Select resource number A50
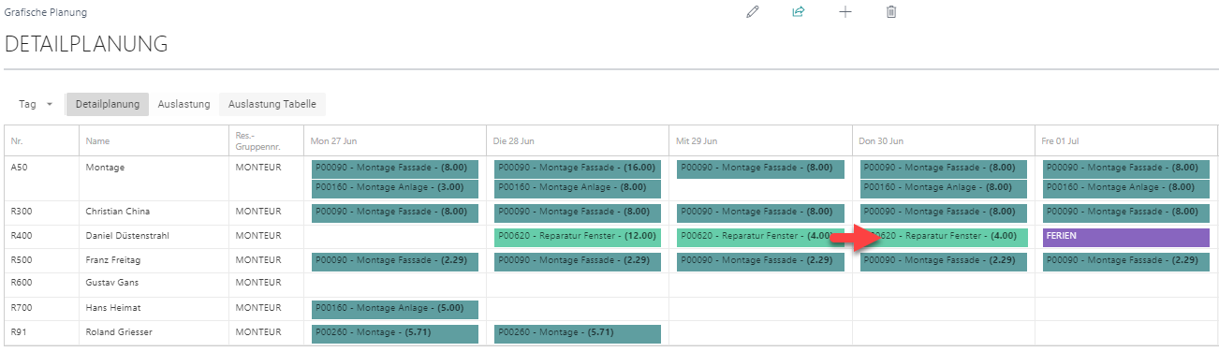Viewport: 1219px width, 352px height. 19,168
